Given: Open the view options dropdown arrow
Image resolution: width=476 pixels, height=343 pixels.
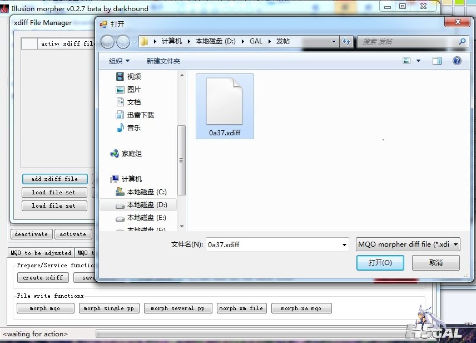Looking at the screenshot, I should coord(419,61).
